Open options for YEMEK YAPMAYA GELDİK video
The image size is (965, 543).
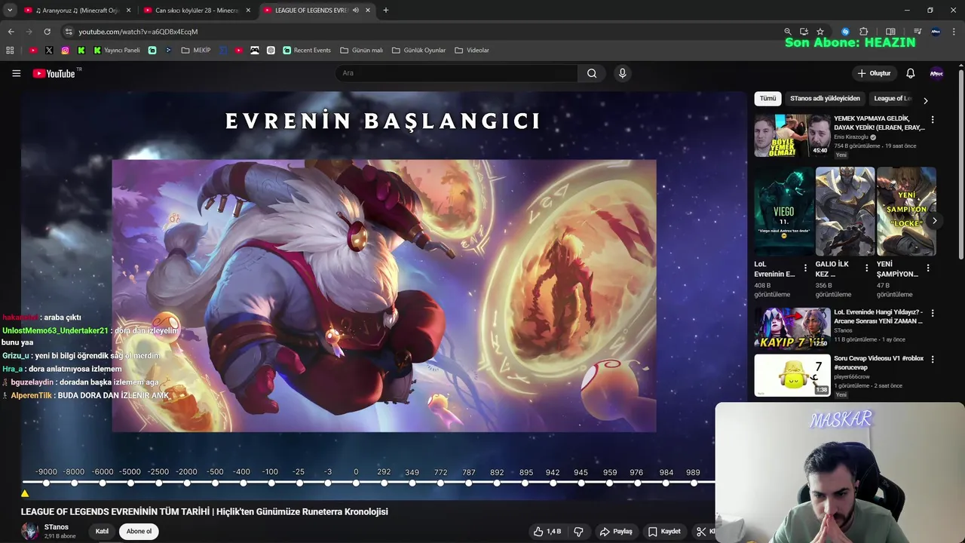click(933, 120)
